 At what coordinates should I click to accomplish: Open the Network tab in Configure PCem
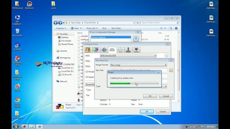click(137, 50)
